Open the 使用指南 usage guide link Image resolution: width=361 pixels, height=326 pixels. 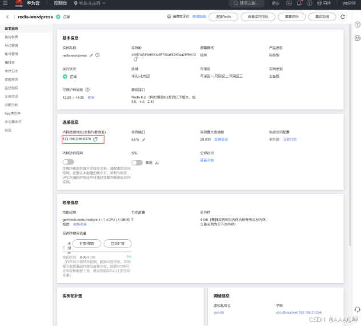(199, 17)
